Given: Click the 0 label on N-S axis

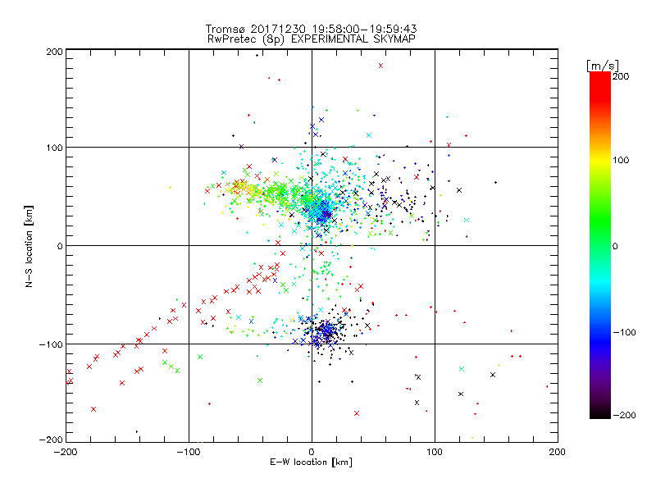Looking at the screenshot, I should (x=60, y=246).
